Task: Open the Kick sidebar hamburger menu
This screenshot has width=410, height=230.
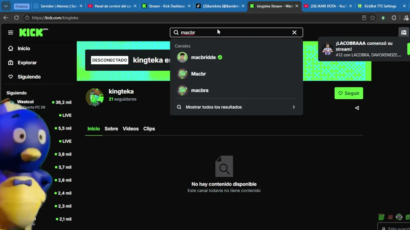Action: tap(11, 32)
